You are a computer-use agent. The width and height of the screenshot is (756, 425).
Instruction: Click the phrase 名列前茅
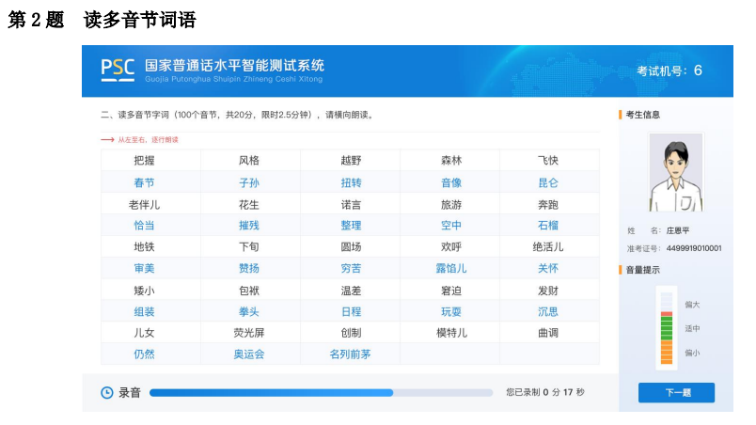pos(351,354)
